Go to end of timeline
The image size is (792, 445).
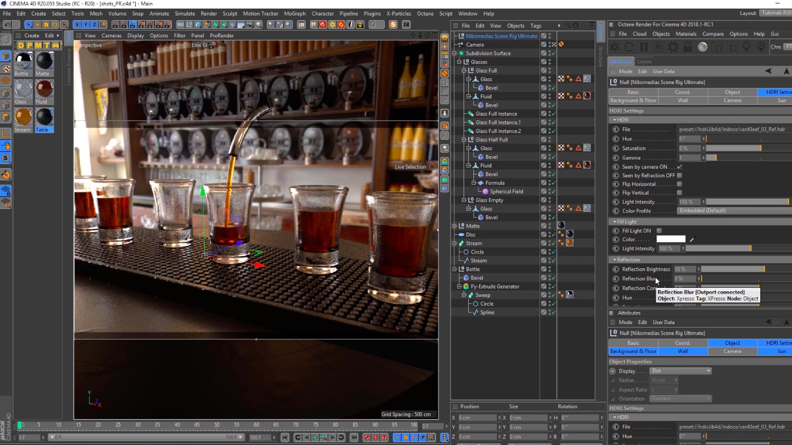tap(354, 438)
